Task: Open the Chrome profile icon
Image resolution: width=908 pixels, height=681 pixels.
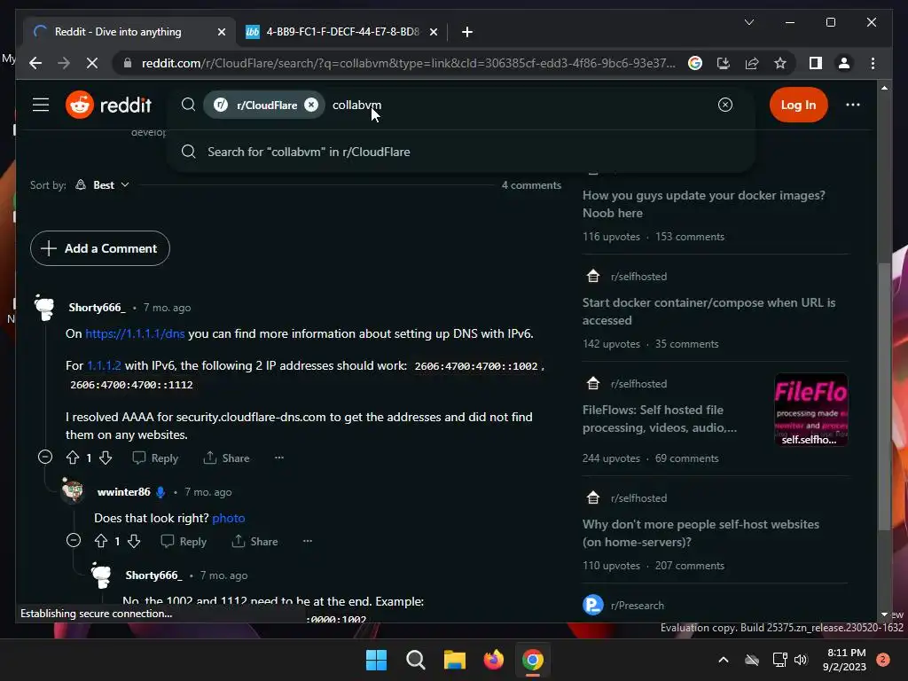Action: coord(844,63)
